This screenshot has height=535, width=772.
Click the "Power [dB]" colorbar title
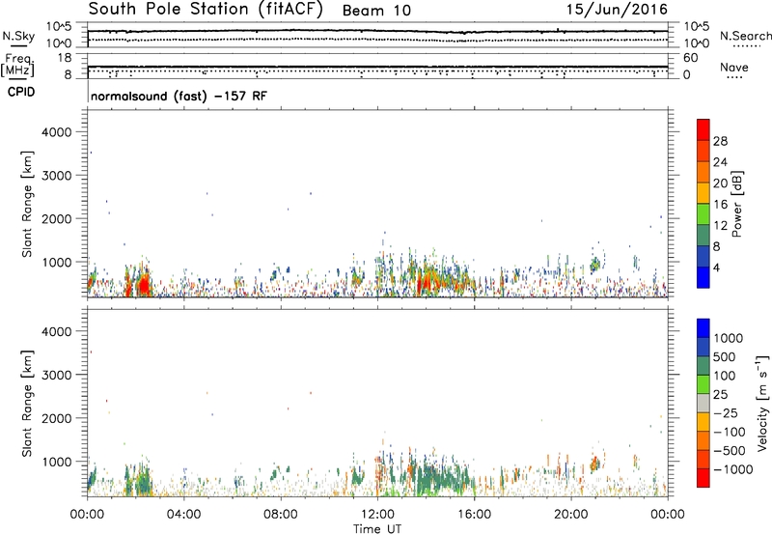point(737,204)
